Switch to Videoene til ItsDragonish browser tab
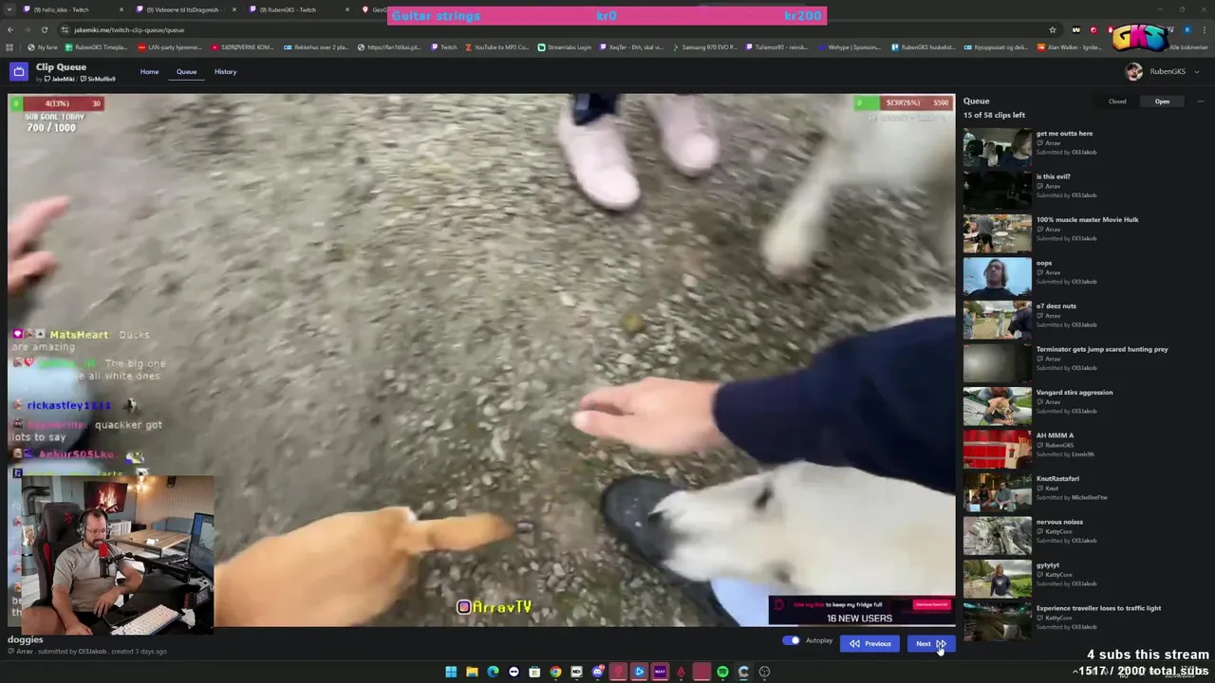 tap(186, 9)
